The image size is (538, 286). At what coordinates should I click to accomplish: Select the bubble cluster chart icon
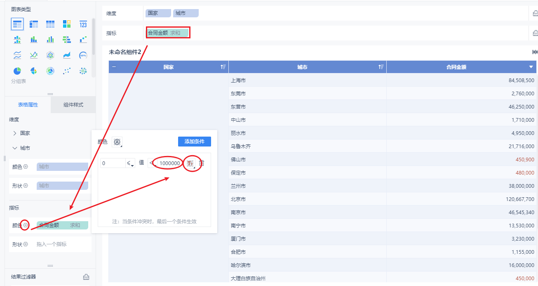[x=83, y=71]
